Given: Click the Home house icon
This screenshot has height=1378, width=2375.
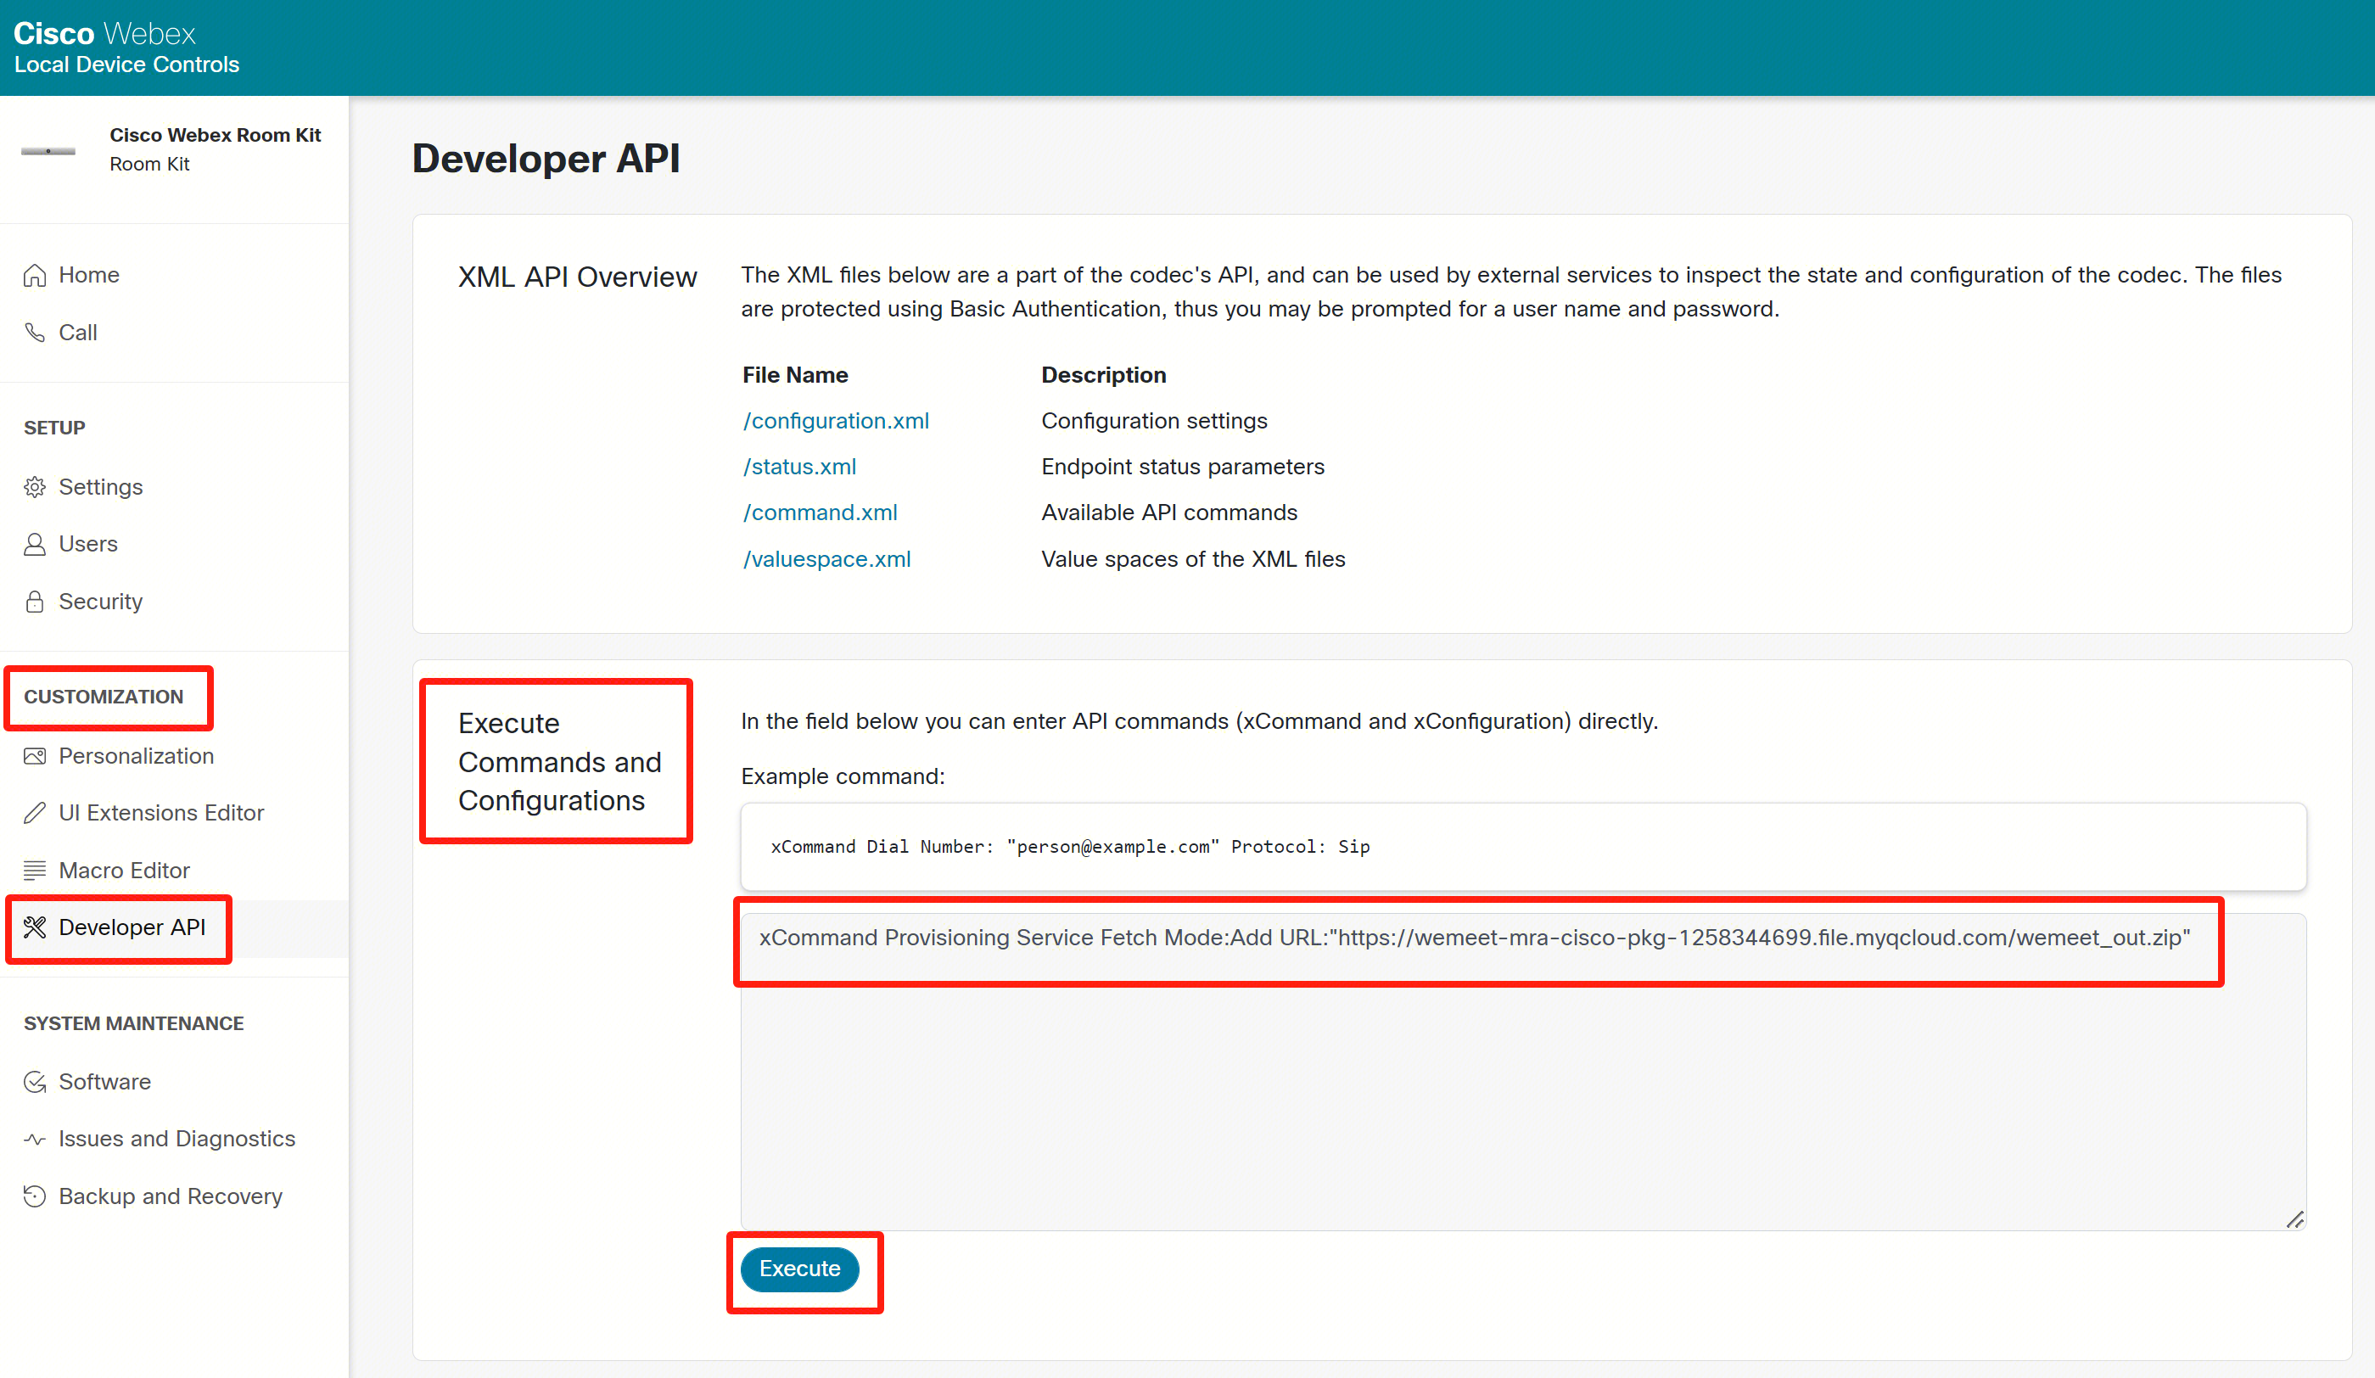Looking at the screenshot, I should point(35,275).
